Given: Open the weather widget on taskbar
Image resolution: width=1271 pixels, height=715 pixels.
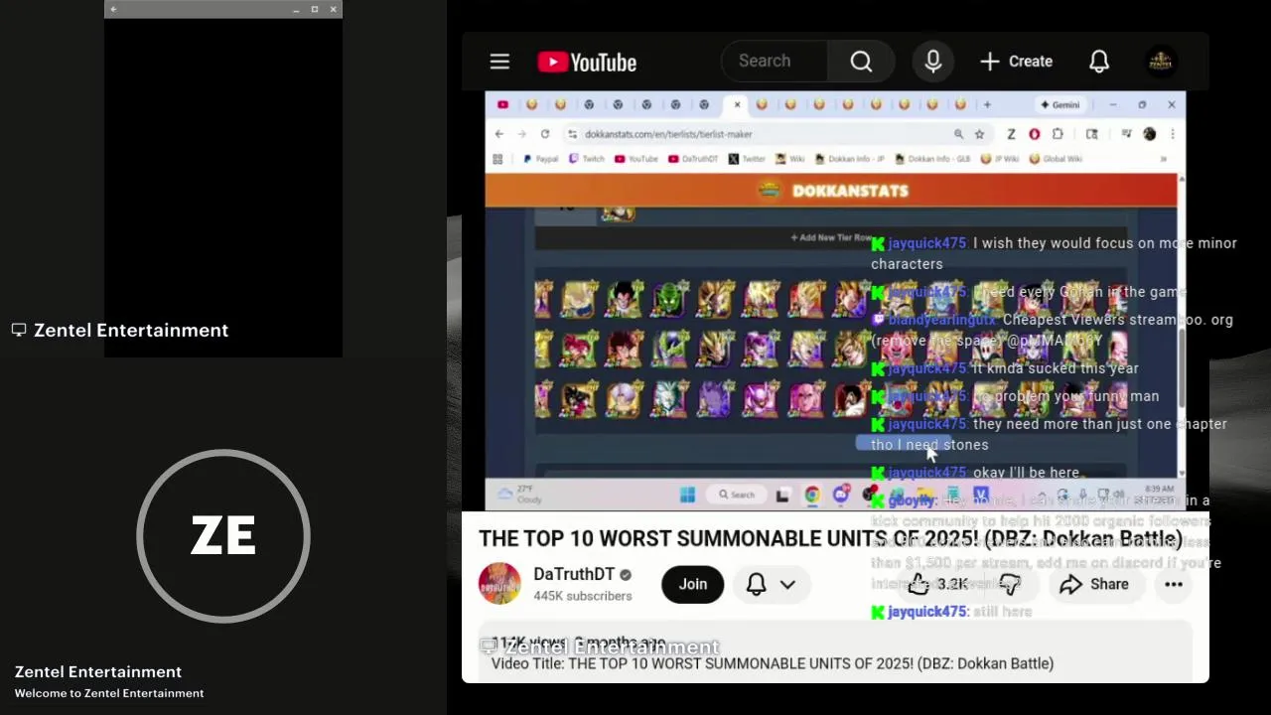Looking at the screenshot, I should click(518, 495).
